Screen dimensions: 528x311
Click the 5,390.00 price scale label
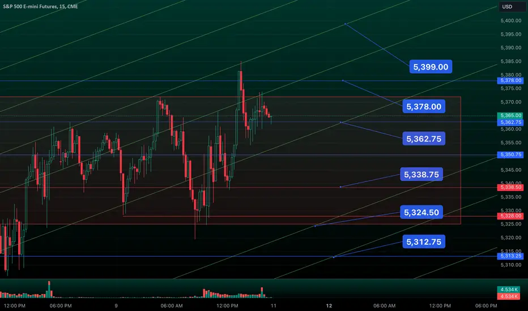tap(511, 47)
